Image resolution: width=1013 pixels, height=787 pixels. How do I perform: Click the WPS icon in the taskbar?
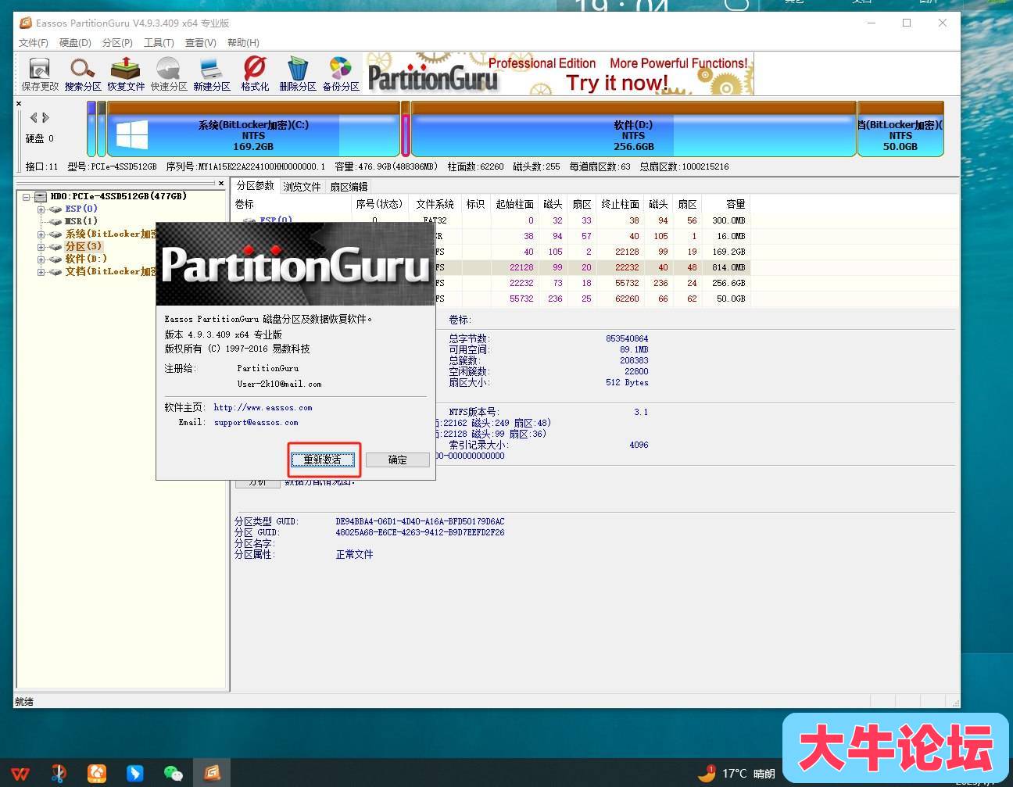(x=20, y=774)
